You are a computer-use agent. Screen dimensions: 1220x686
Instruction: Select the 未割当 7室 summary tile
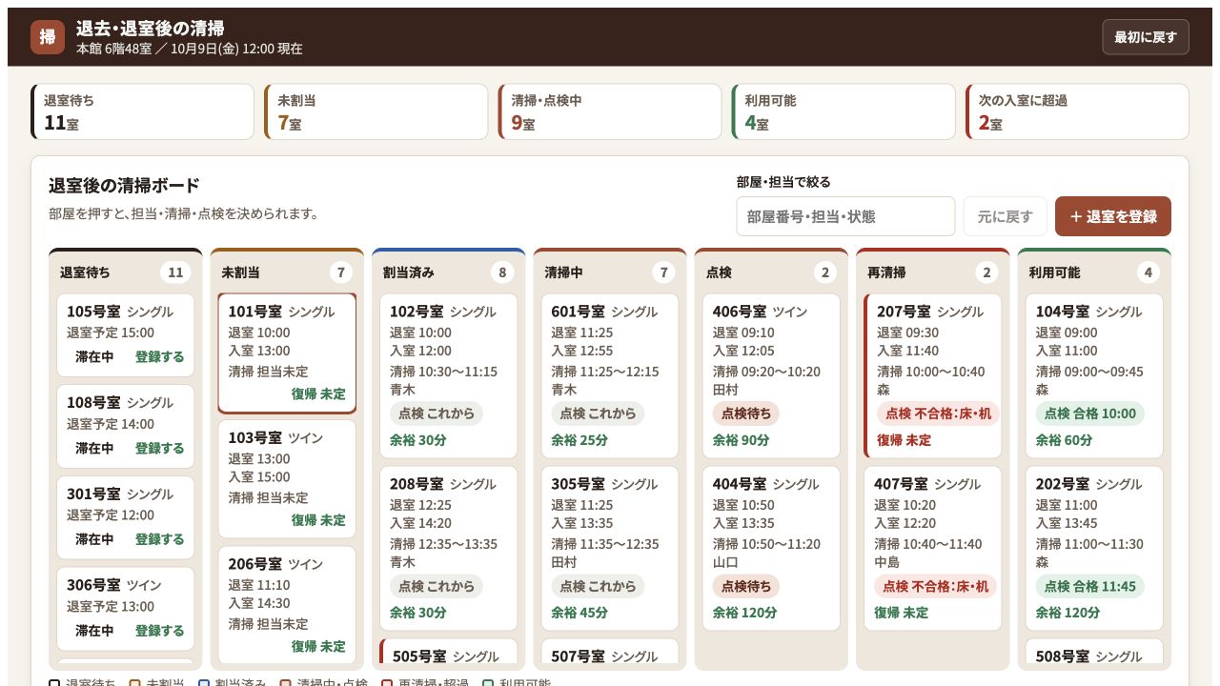pos(376,111)
